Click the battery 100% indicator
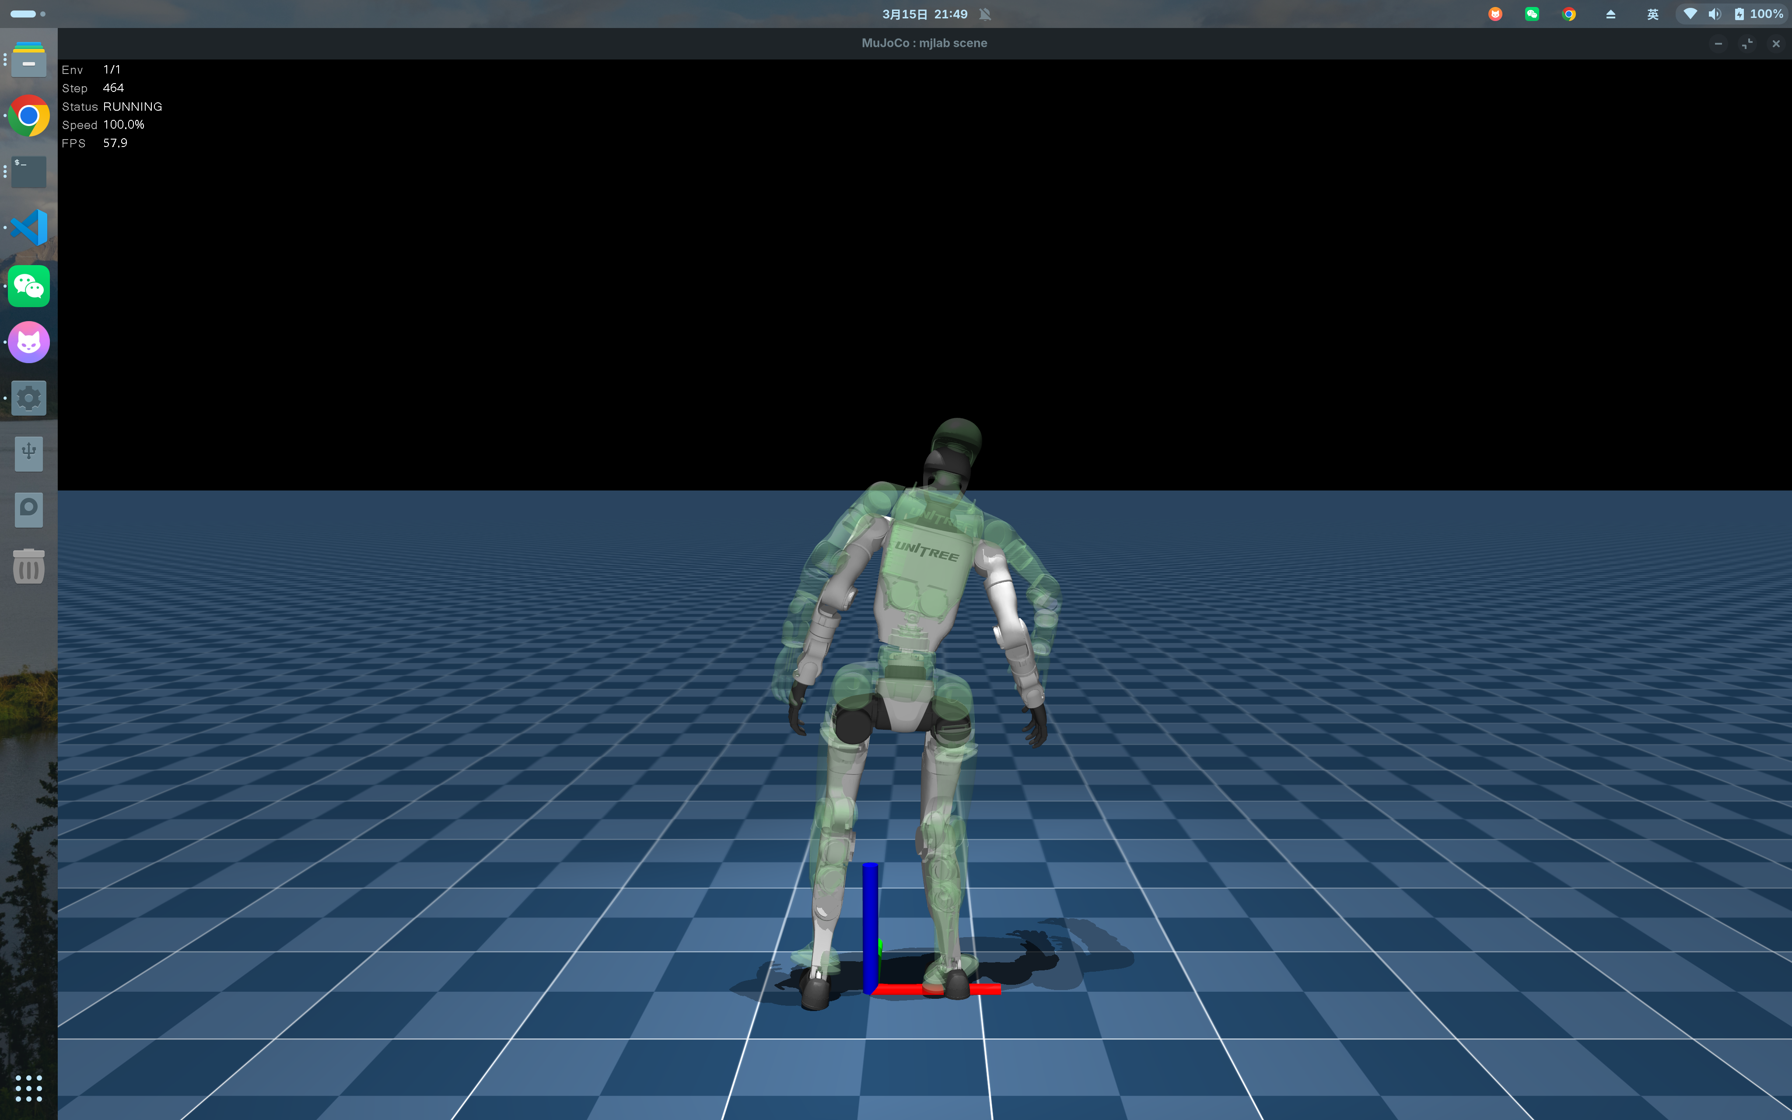Viewport: 1792px width, 1120px height. (1759, 14)
